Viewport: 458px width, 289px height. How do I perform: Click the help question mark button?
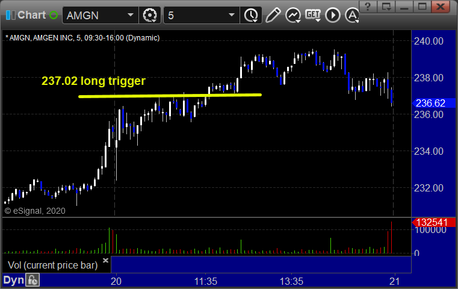click(368, 6)
